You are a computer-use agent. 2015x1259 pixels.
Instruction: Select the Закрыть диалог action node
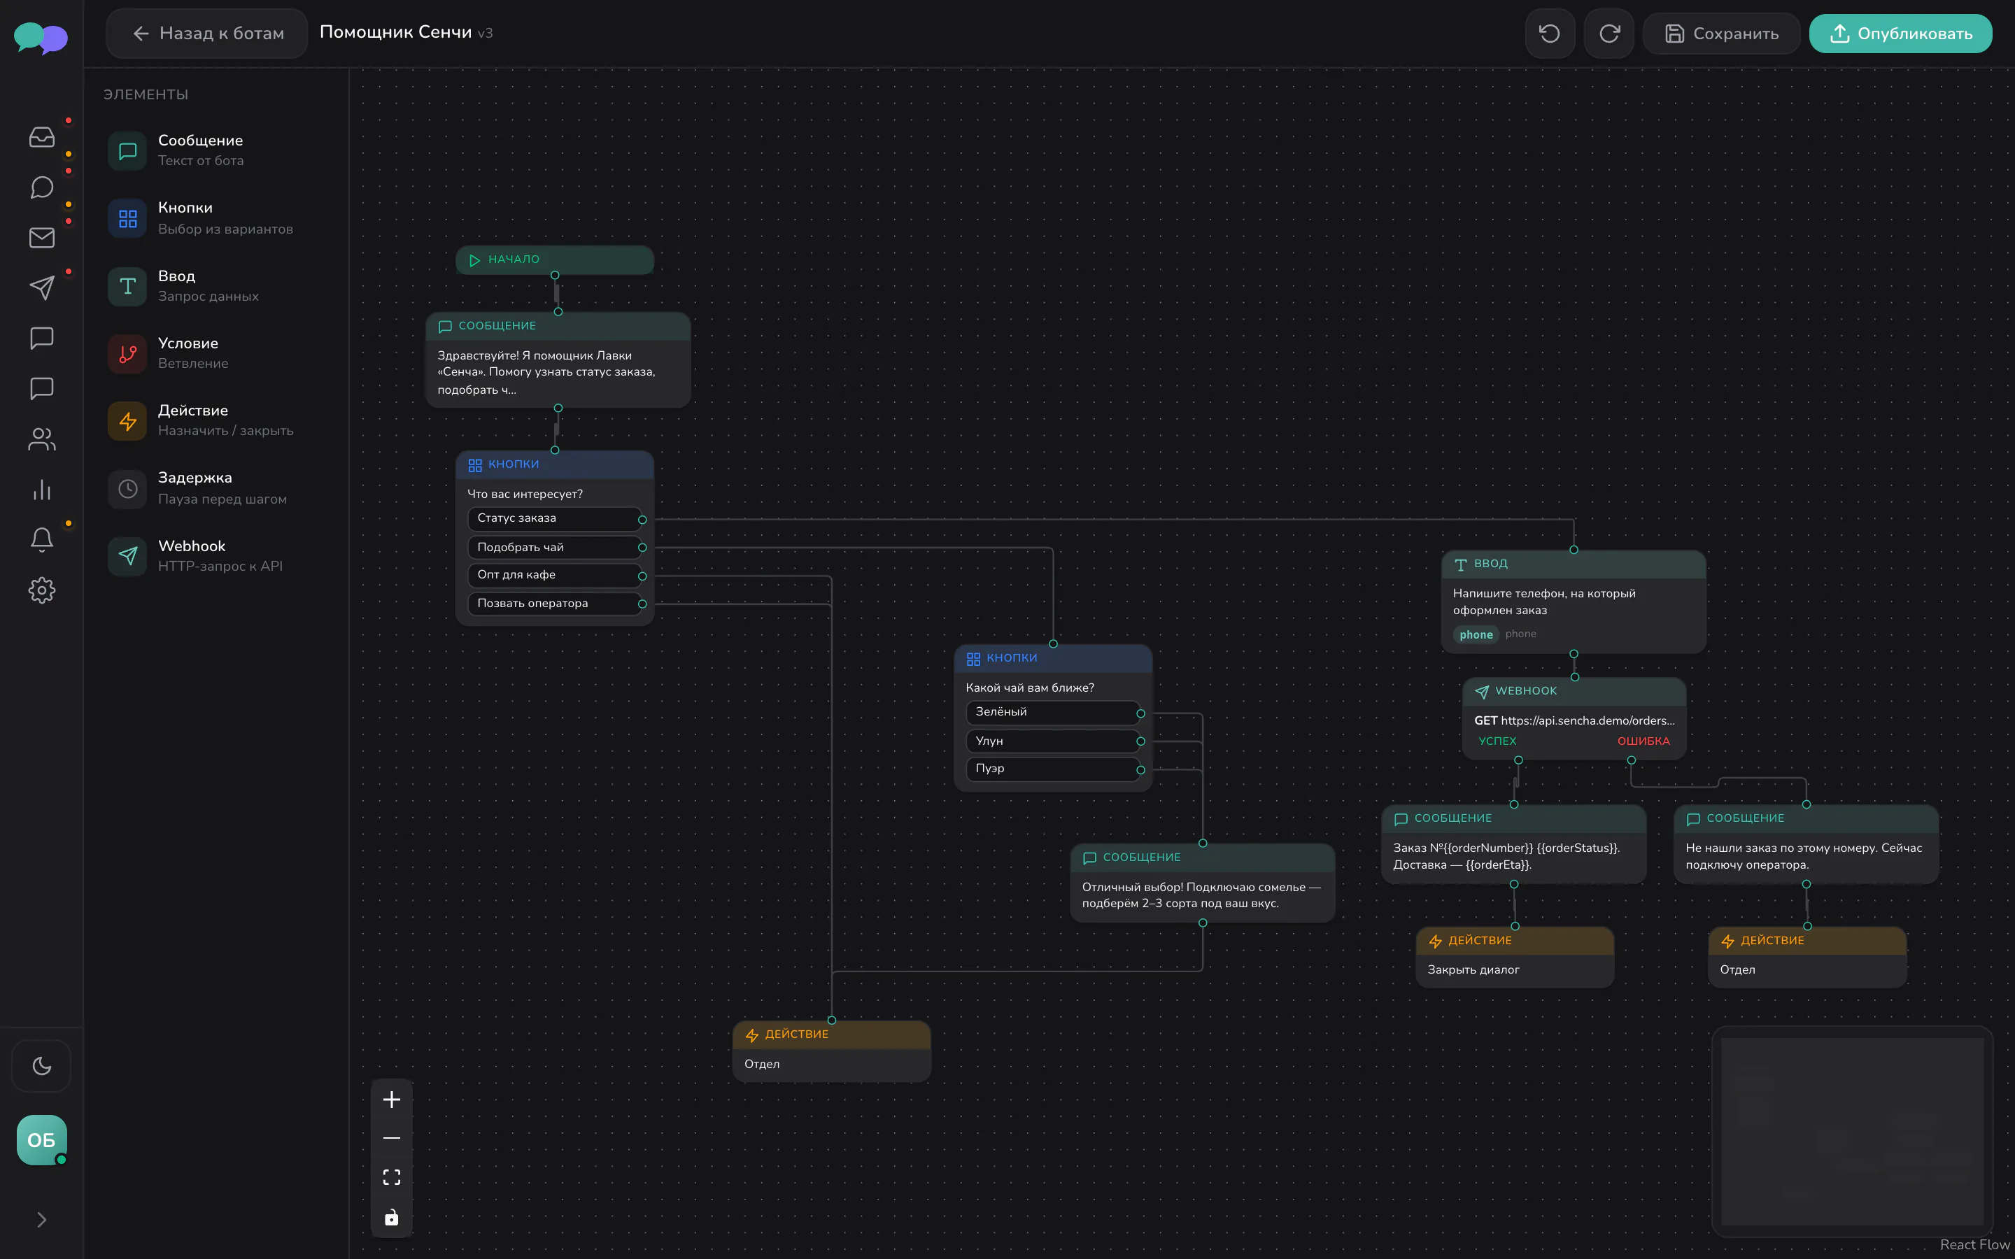coord(1515,957)
